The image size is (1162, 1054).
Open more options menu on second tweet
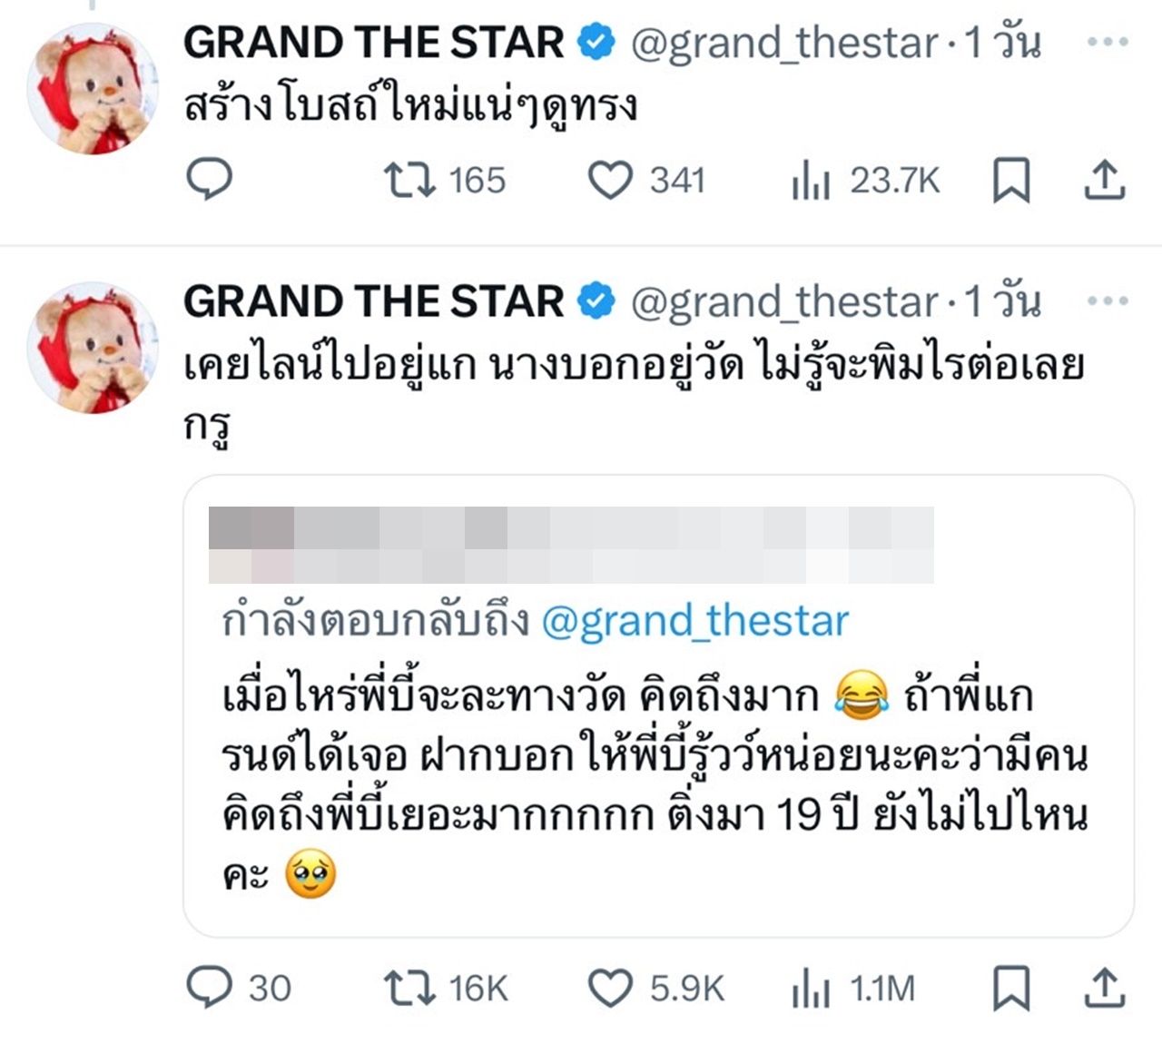1108,301
